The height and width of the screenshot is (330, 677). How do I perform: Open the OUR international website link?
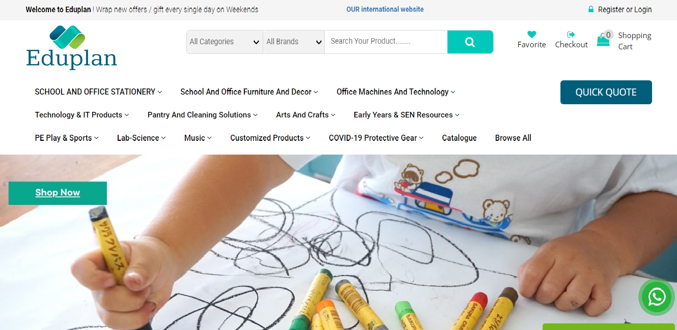[x=385, y=9]
